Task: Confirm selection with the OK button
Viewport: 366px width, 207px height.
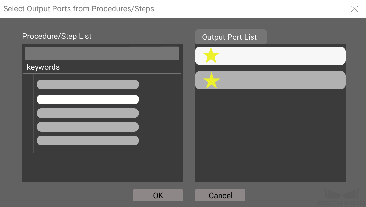Action: 158,195
